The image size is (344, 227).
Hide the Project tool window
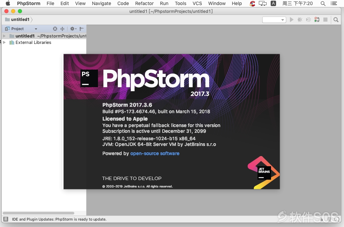pos(82,29)
